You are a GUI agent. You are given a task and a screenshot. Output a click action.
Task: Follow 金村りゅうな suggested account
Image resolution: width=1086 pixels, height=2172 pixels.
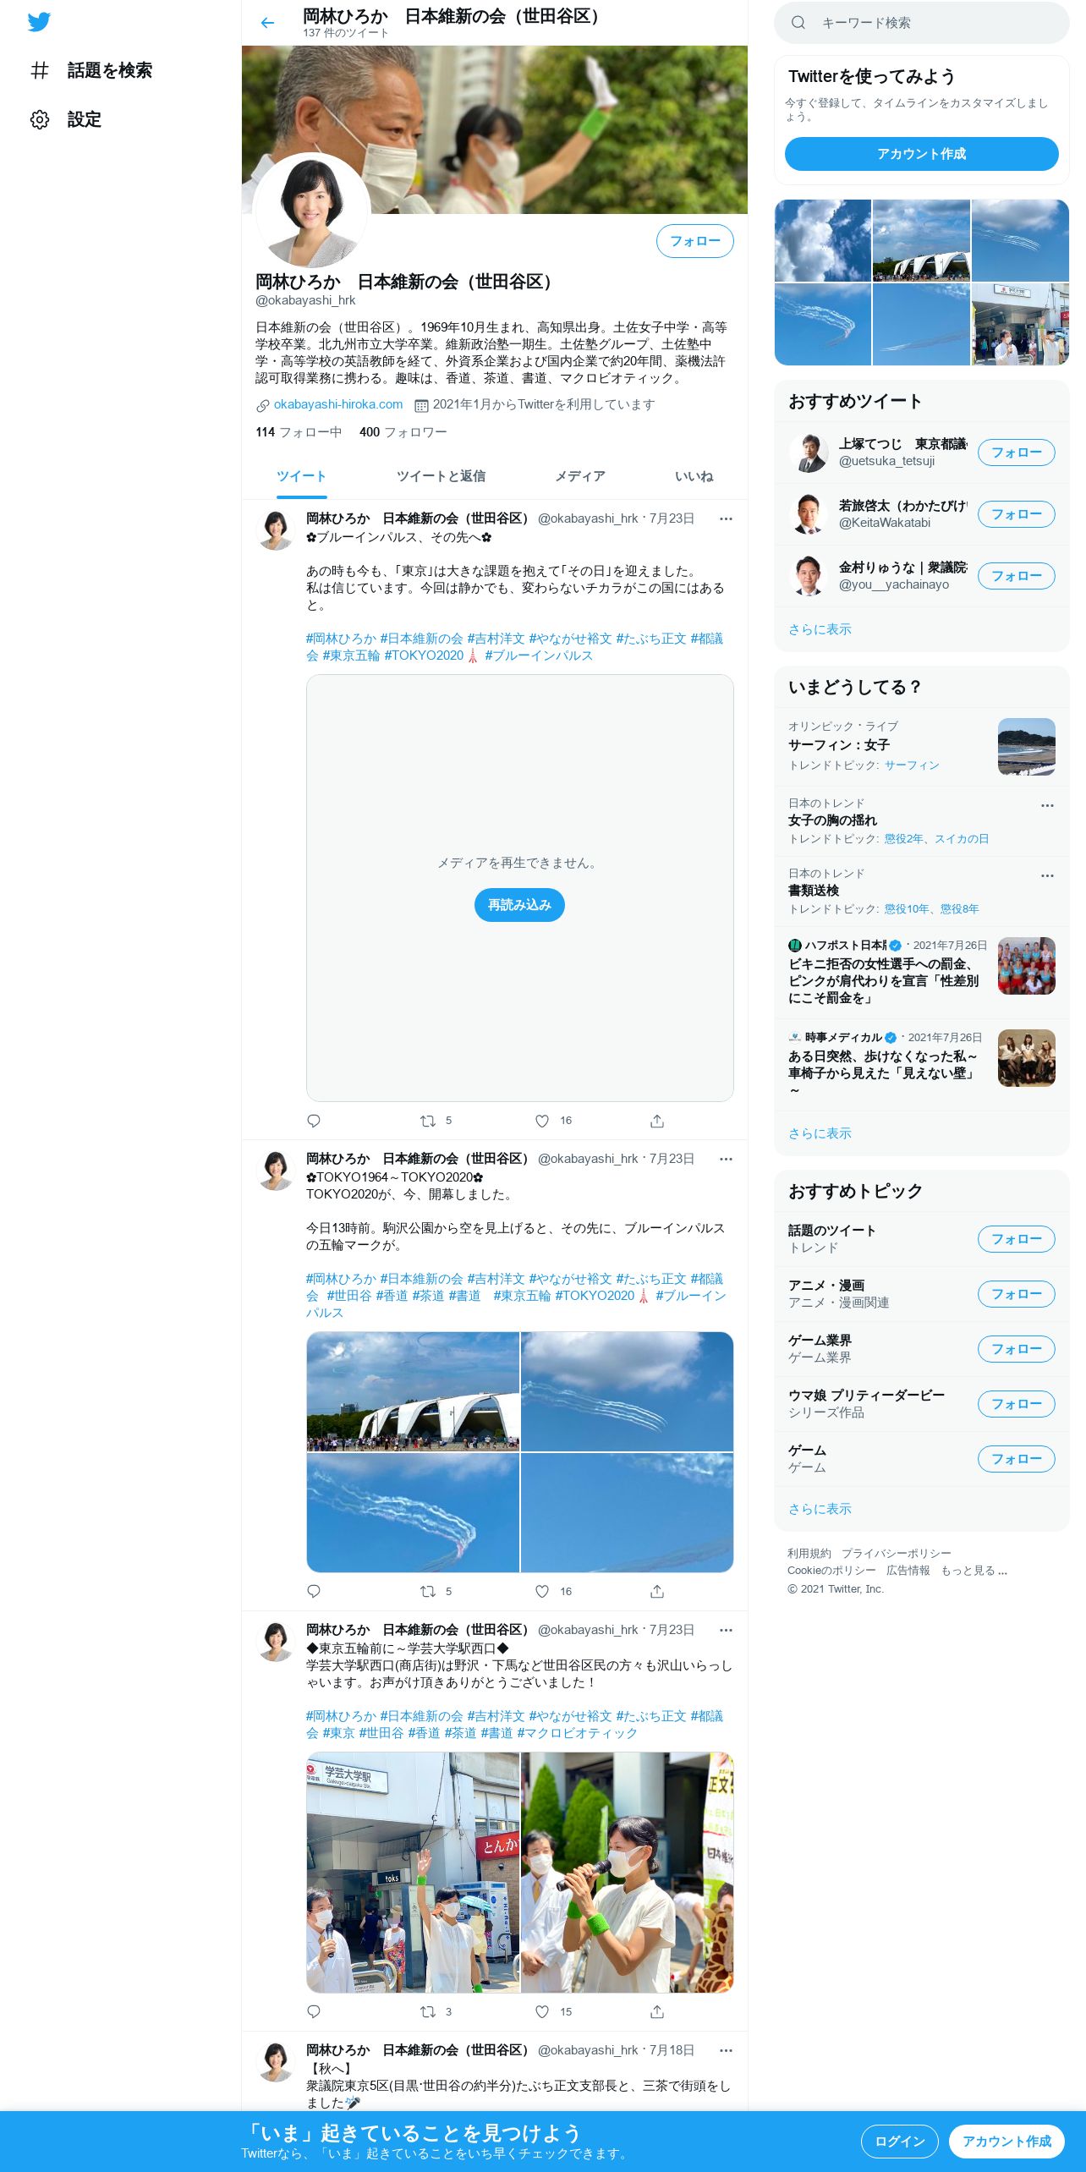click(1017, 576)
